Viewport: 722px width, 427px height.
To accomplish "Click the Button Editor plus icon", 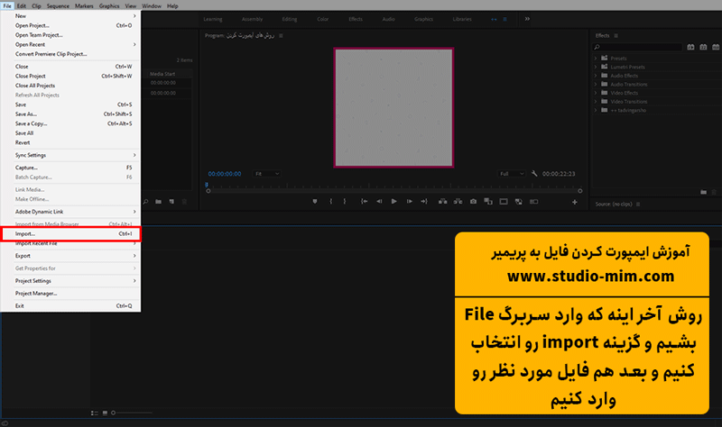I will [574, 202].
